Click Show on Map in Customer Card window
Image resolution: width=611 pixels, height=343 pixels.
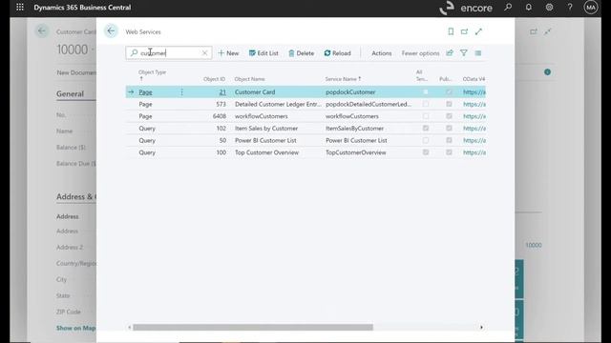point(75,328)
